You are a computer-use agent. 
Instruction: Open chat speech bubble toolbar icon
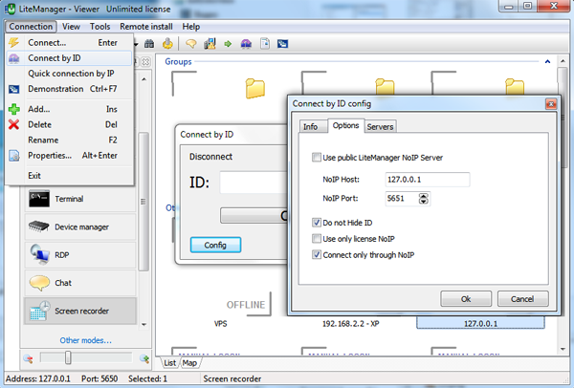coord(191,44)
